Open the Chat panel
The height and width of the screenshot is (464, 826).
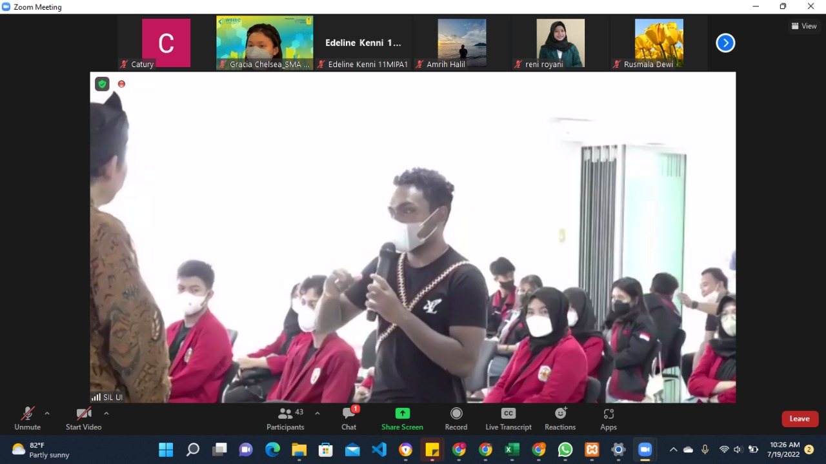348,418
